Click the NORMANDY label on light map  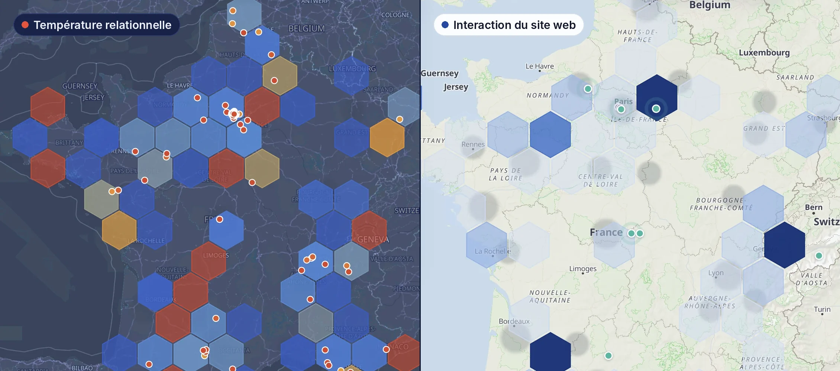click(x=548, y=95)
